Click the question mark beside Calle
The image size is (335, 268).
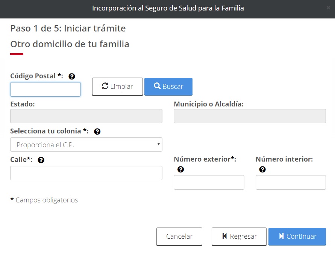[x=41, y=160]
